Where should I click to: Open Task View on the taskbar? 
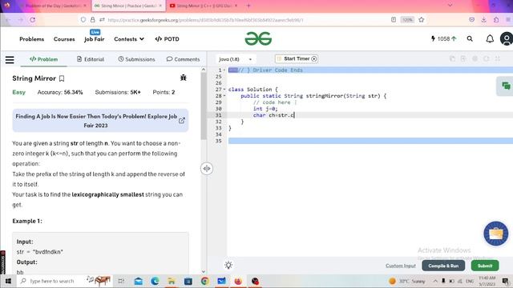click(121, 281)
